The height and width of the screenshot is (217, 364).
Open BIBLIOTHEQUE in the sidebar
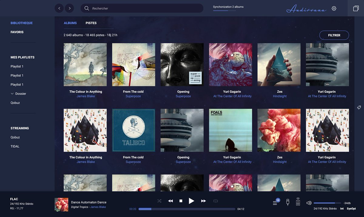(x=22, y=23)
